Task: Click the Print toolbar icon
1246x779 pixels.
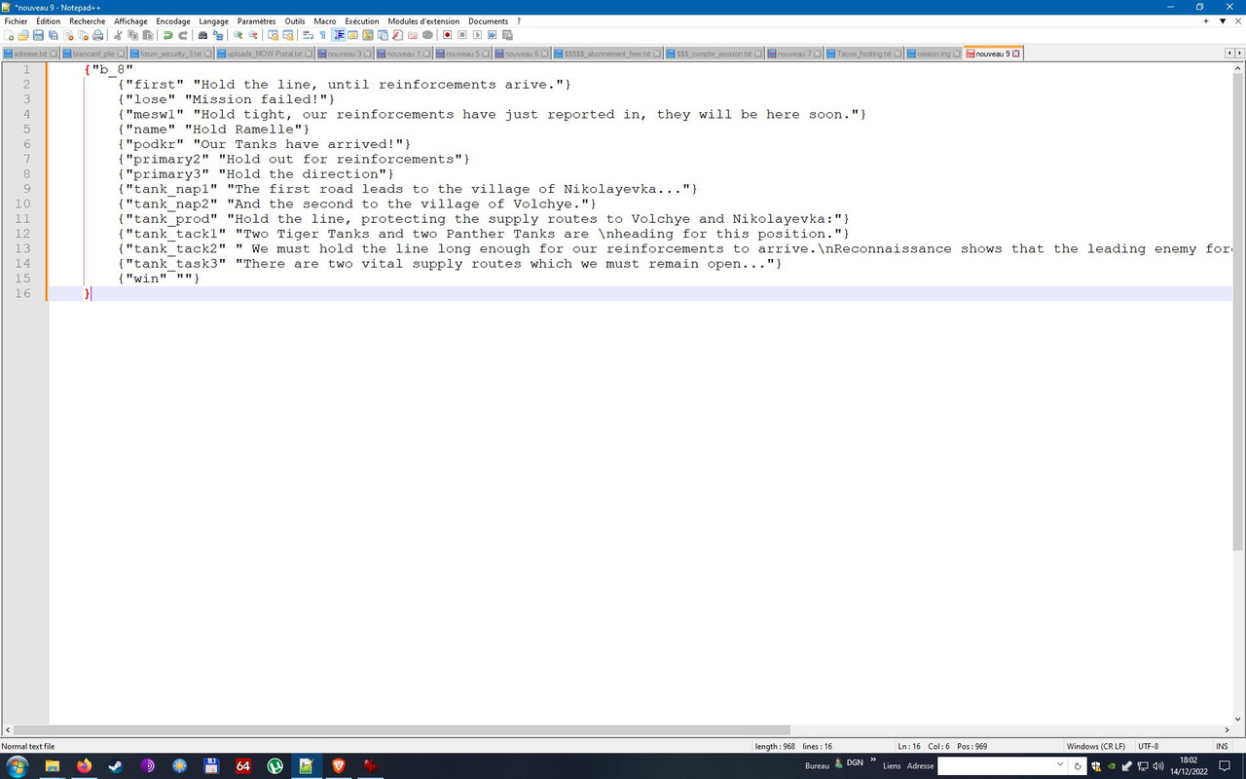Action: tap(97, 35)
